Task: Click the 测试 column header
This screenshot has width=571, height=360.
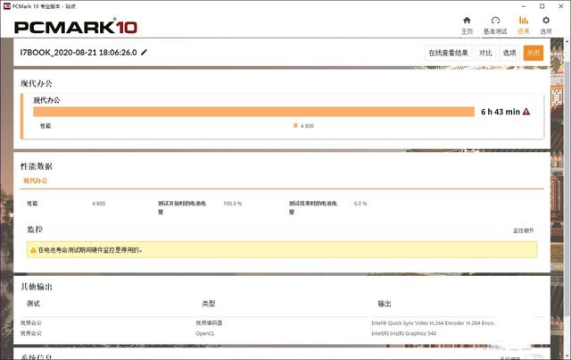Action: [33, 304]
